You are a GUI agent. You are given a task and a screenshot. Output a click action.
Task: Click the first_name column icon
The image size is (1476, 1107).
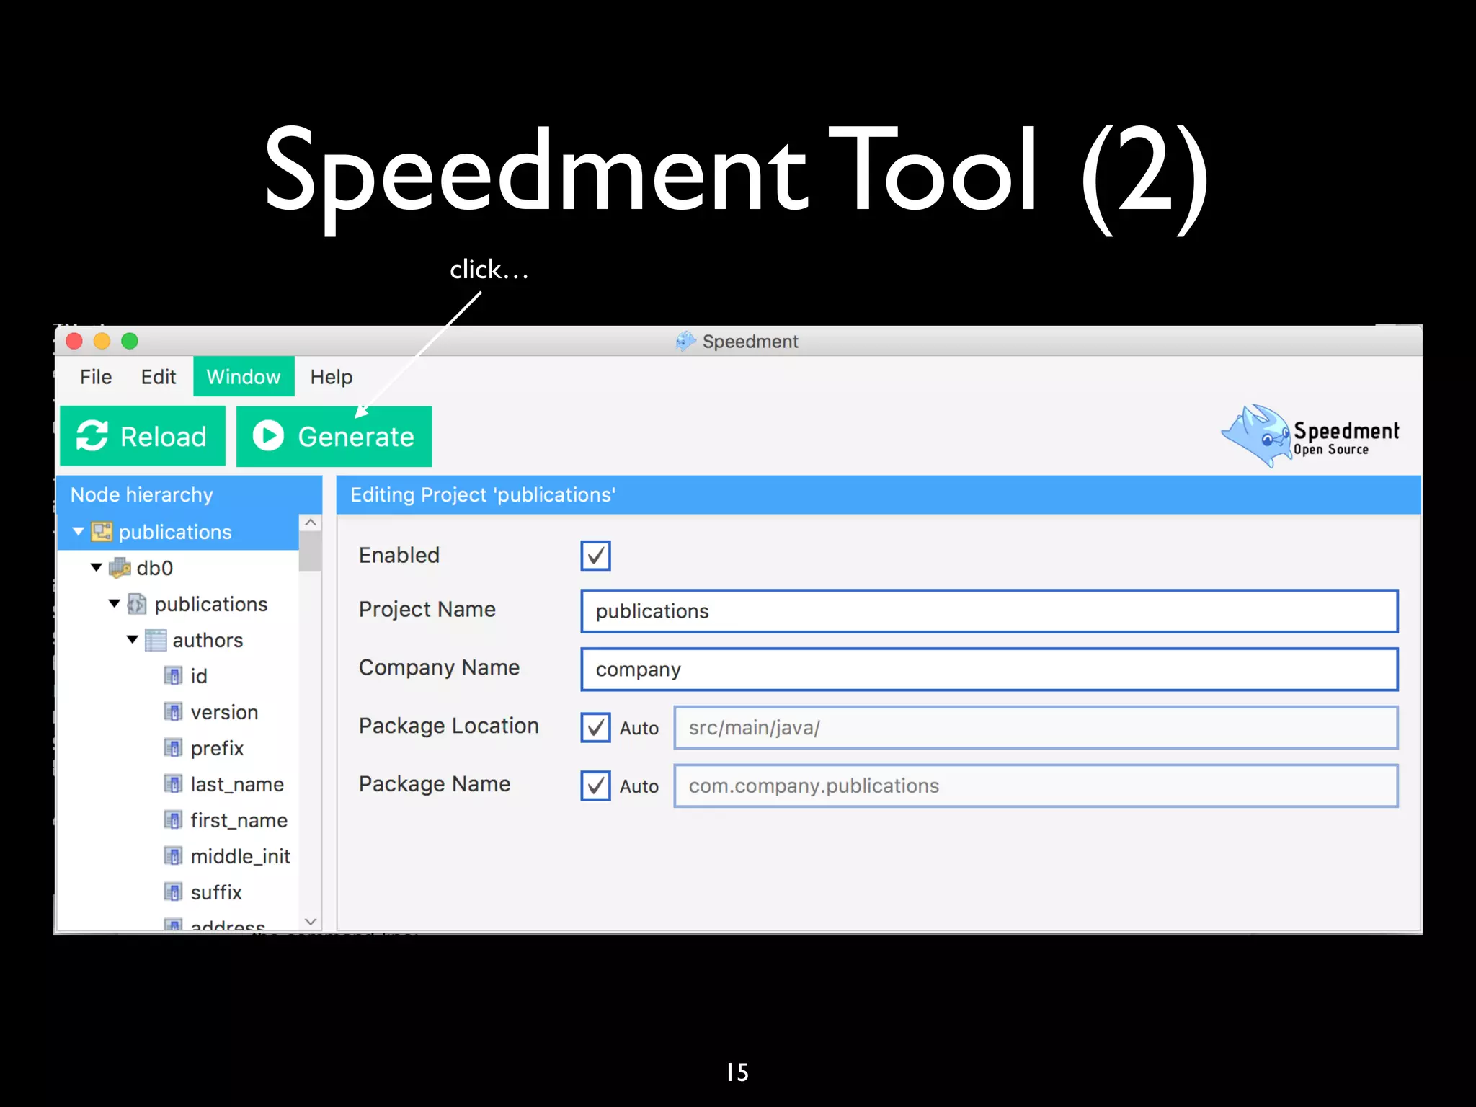(173, 820)
